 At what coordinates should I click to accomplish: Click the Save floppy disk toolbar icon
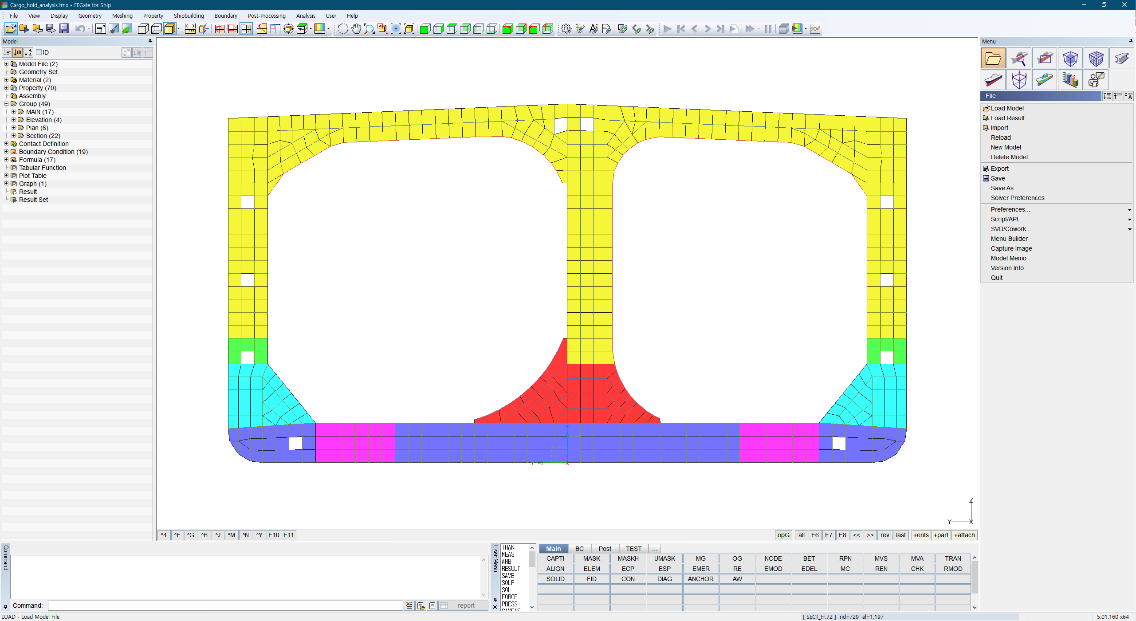pos(64,29)
